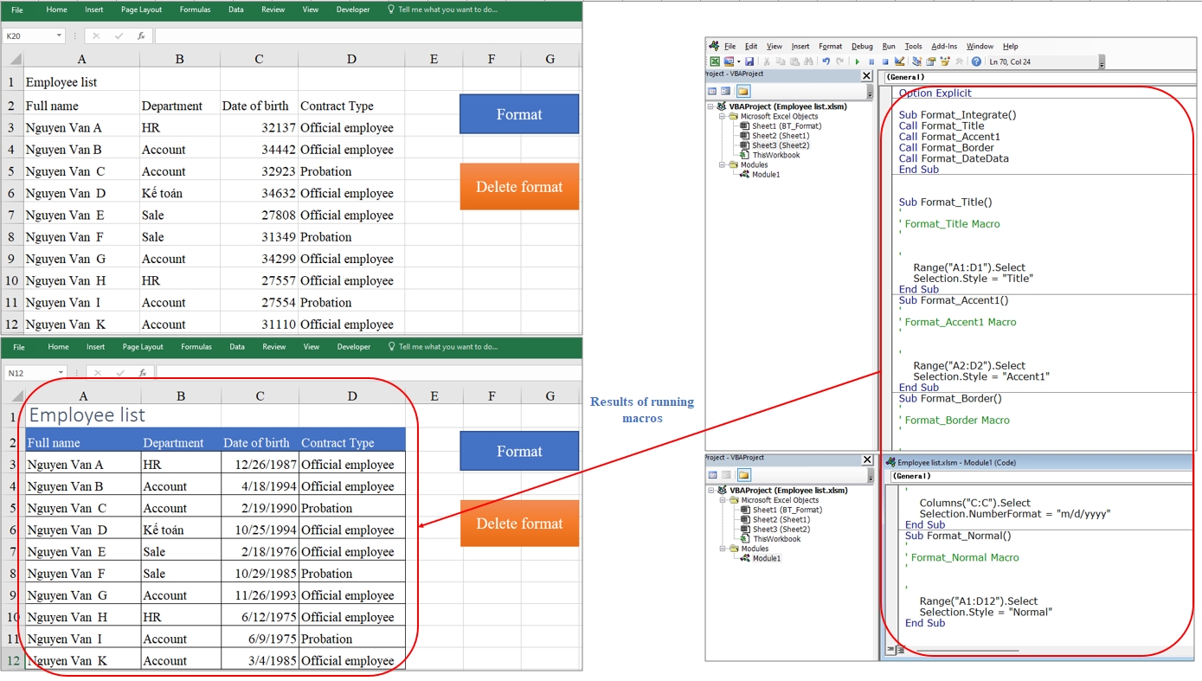Save the project using the VBA floppy disk icon
The image size is (1202, 681).
click(749, 62)
